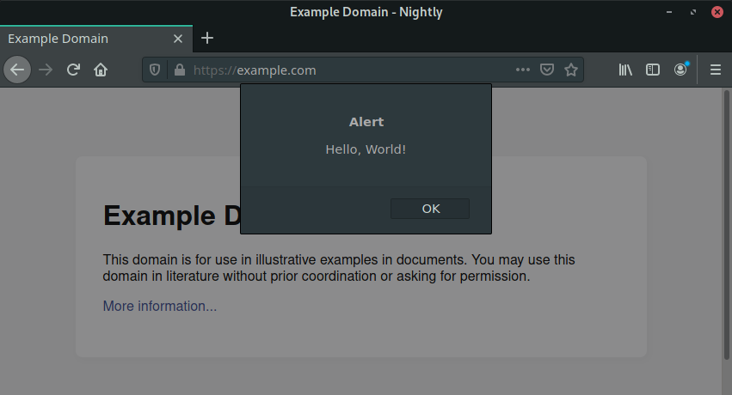Open the tracking protection shield panel
The width and height of the screenshot is (732, 395).
click(x=156, y=70)
